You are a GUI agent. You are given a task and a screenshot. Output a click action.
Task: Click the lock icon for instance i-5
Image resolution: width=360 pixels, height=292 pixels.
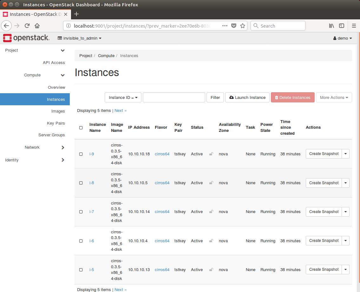click(x=211, y=270)
